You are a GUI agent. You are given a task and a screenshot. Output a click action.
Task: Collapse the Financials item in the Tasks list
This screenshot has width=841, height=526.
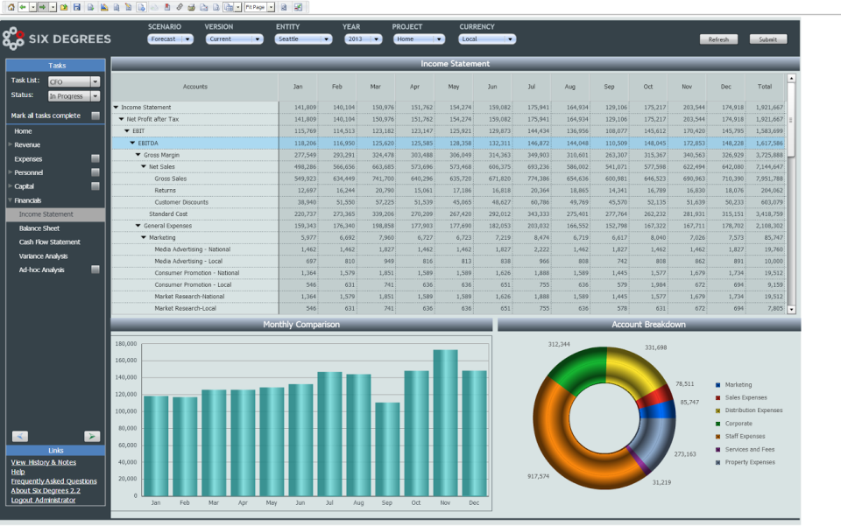pos(11,200)
